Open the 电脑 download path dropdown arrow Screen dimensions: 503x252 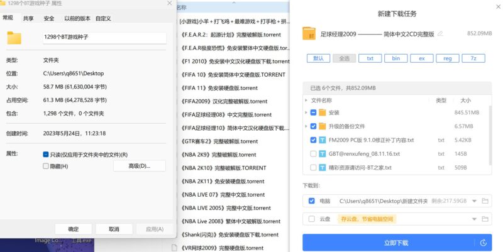pyautogui.click(x=473, y=201)
